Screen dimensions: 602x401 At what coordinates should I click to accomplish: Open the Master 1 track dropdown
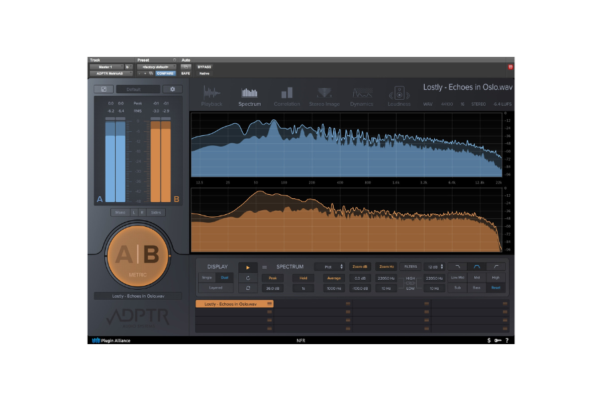(x=106, y=67)
